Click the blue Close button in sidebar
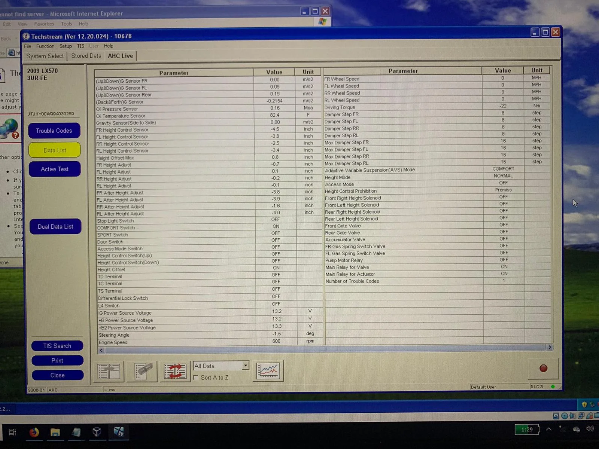 click(x=57, y=375)
